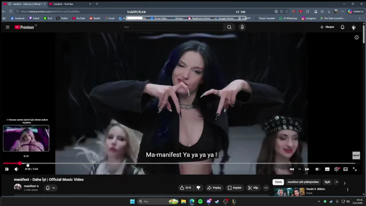This screenshot has width=366, height=206.
Task: Open options menu for 'Yeraltı 9. Bölüm'
Action: pos(348,190)
